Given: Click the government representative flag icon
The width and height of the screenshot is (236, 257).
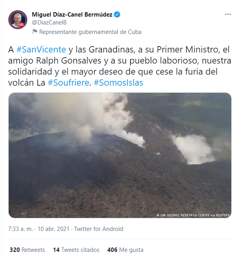Looking at the screenshot, I should click(x=35, y=32).
